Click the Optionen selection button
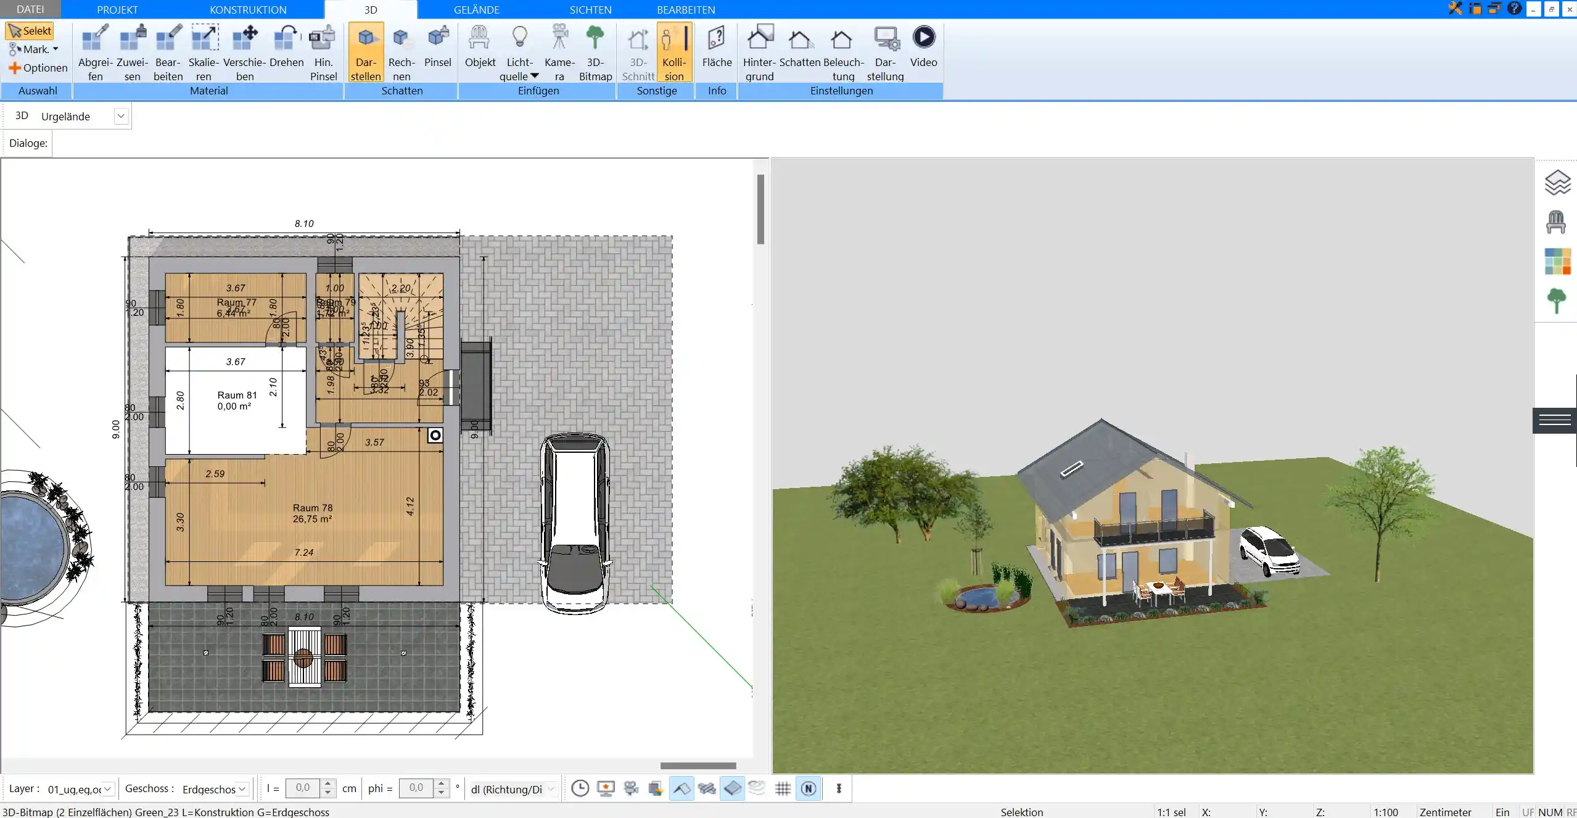Screen dimensions: 1577x818 click(38, 68)
